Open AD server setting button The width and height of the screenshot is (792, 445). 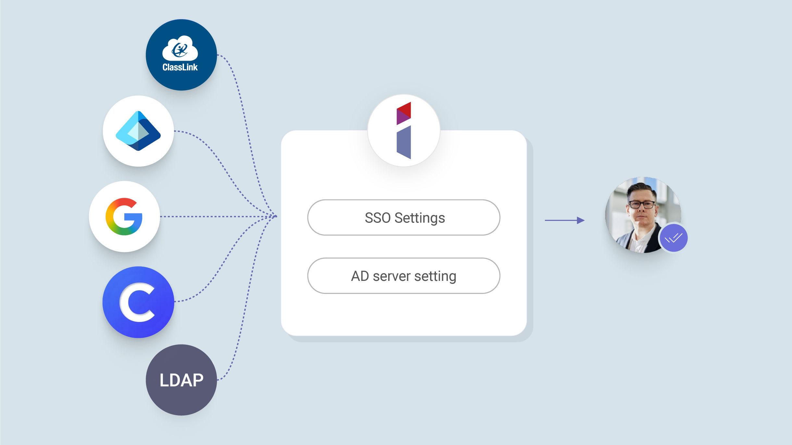click(404, 276)
